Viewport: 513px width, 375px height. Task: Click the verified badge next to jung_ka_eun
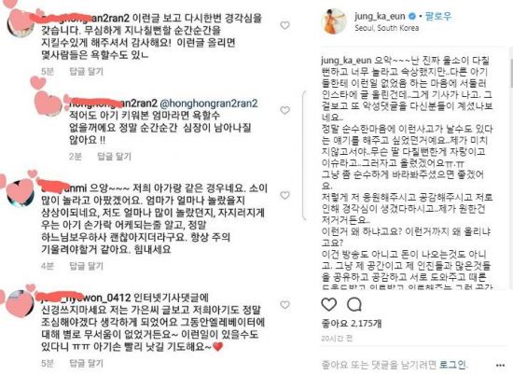click(x=412, y=16)
